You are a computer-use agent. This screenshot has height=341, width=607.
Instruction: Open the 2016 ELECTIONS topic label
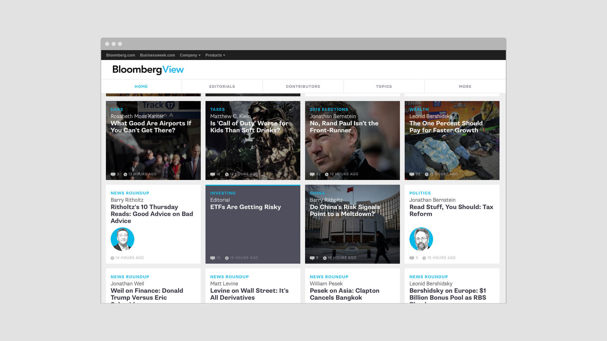(329, 110)
